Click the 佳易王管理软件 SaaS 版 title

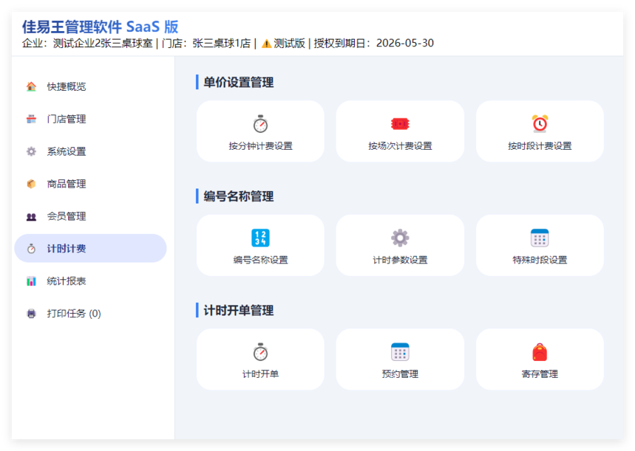click(100, 27)
